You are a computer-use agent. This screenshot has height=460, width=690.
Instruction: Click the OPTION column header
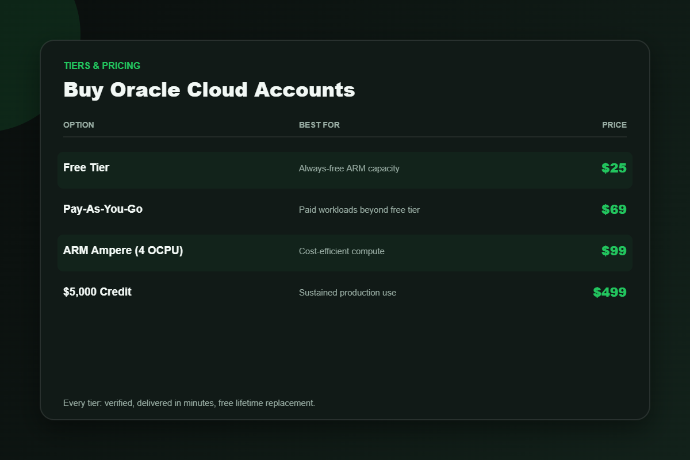click(x=79, y=125)
